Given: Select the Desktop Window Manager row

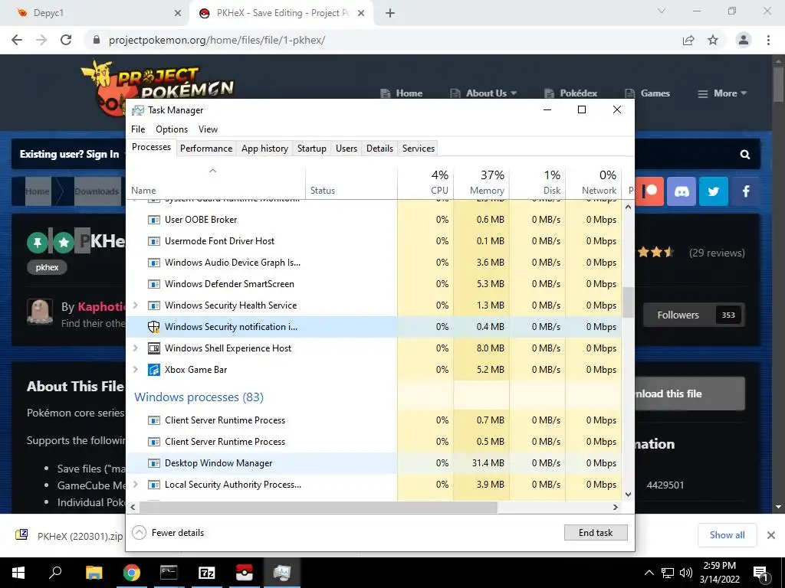Looking at the screenshot, I should (x=373, y=463).
